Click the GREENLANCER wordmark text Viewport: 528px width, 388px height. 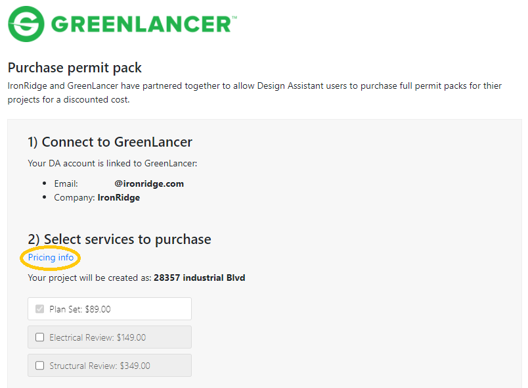[141, 24]
